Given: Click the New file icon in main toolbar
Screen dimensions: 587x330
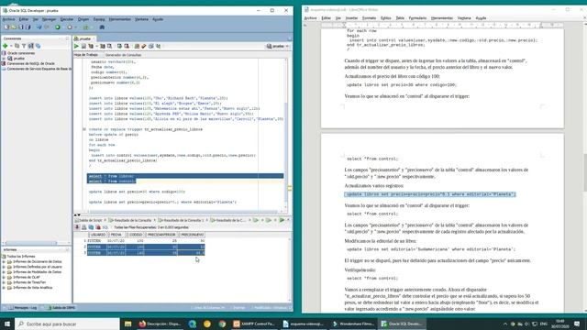Looking at the screenshot, I should click(6, 27).
